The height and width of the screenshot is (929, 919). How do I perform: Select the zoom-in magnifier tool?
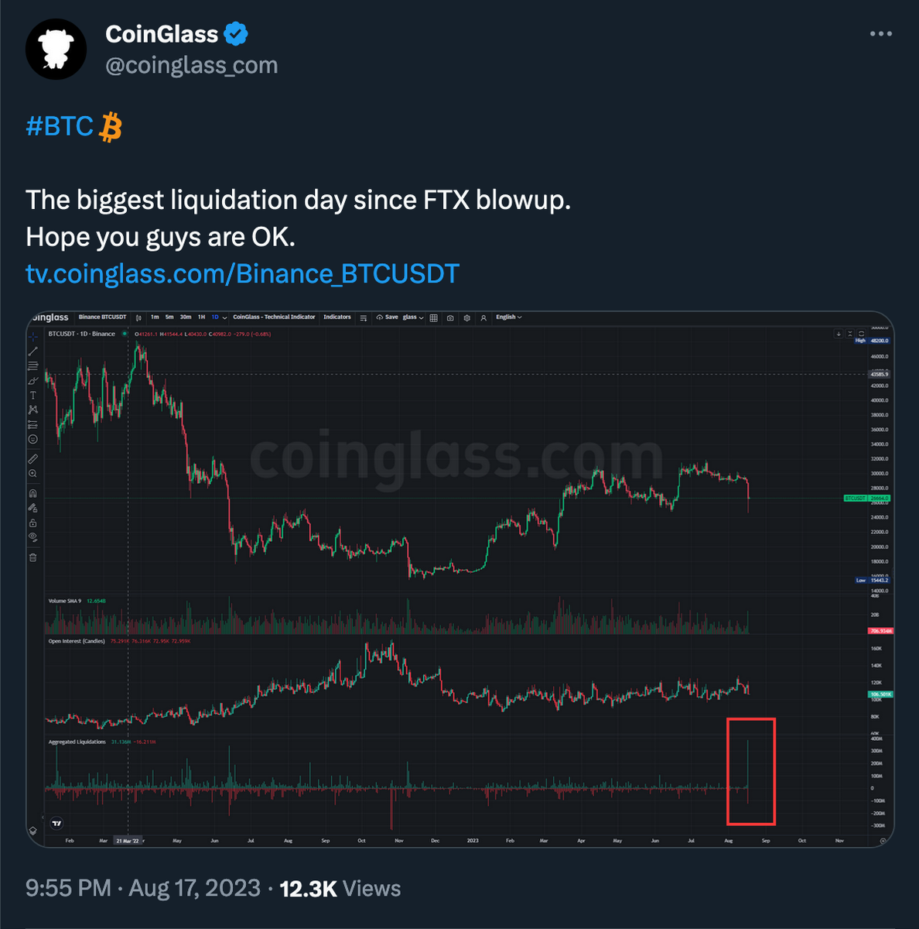[33, 472]
